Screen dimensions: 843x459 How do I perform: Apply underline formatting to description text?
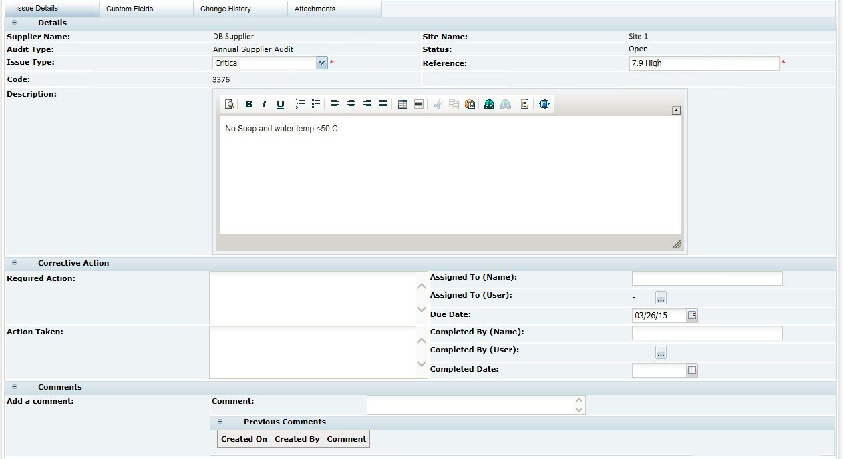tap(280, 104)
